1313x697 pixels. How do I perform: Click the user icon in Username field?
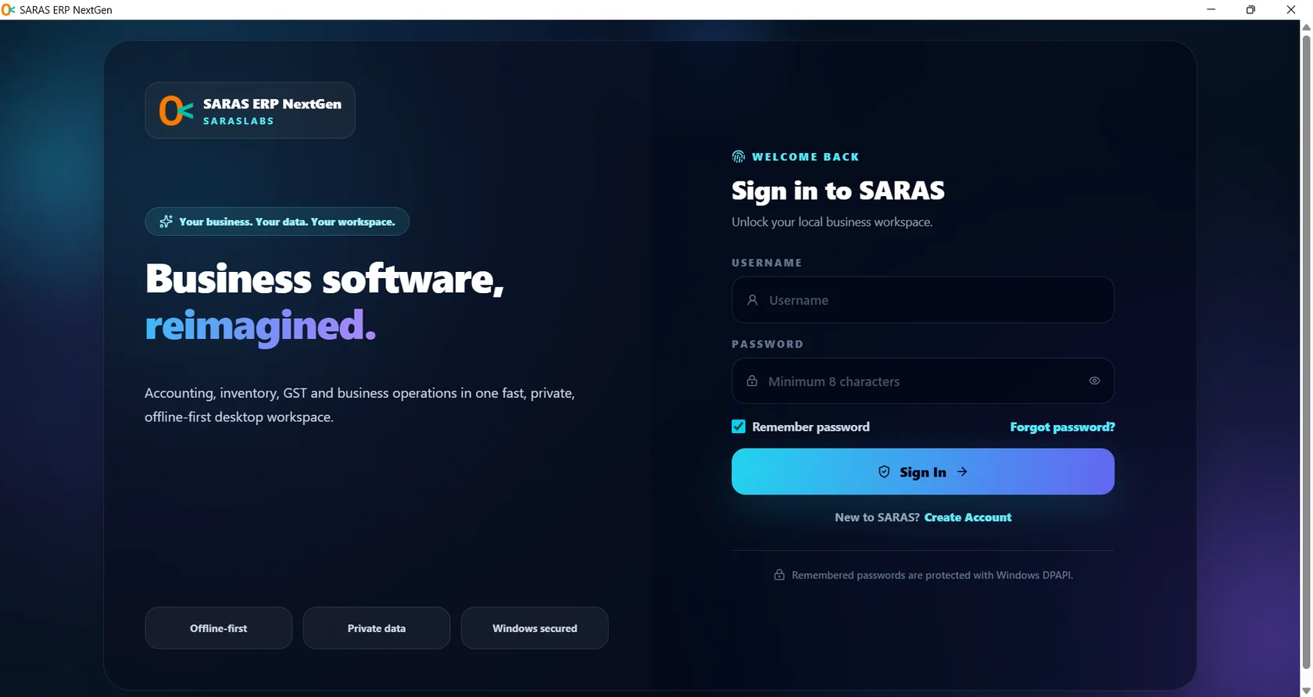pyautogui.click(x=752, y=300)
